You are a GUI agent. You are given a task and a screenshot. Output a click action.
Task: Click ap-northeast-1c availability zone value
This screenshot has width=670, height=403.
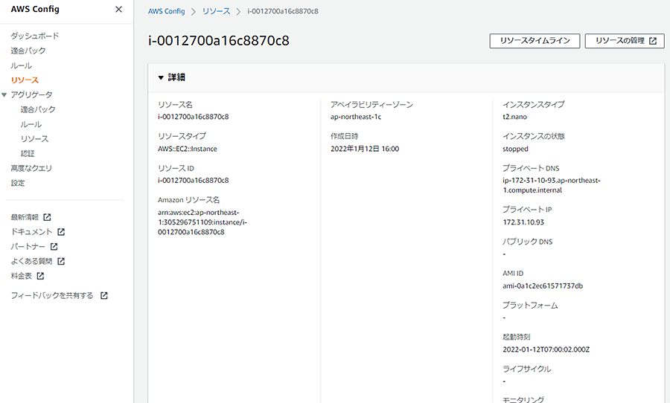[356, 117]
